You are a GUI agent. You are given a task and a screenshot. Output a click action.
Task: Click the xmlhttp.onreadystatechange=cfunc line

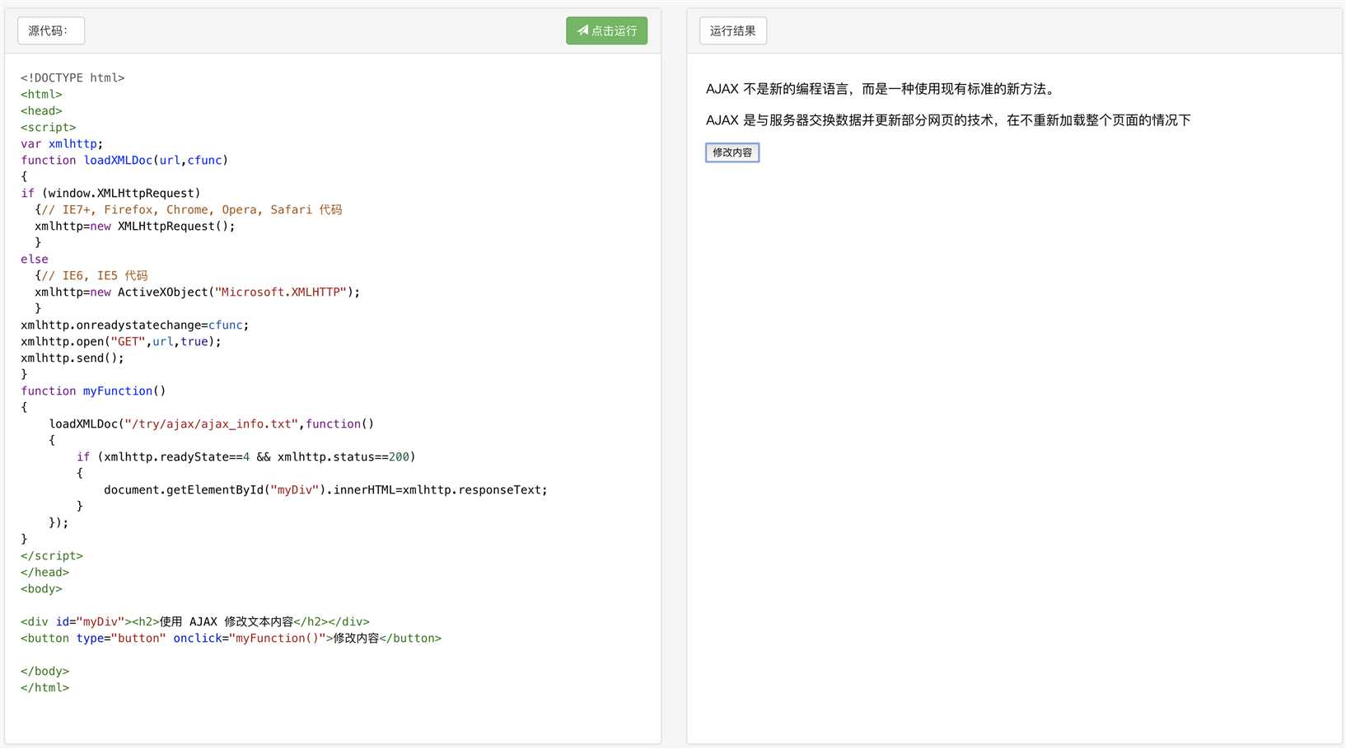(x=134, y=325)
